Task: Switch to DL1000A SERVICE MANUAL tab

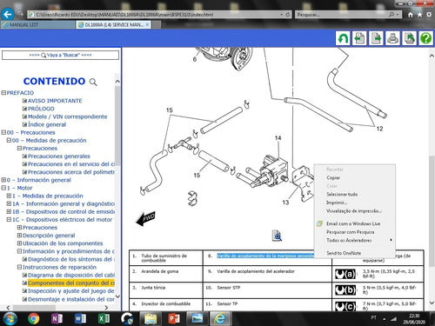Action: [x=113, y=25]
